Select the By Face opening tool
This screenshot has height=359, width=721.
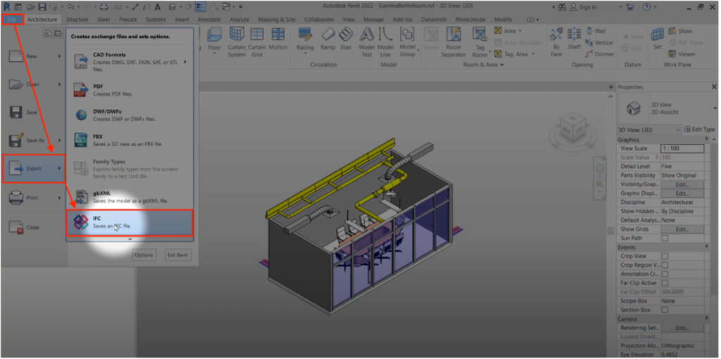point(556,41)
